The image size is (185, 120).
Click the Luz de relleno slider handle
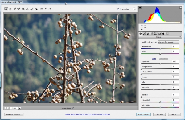pos(142,74)
